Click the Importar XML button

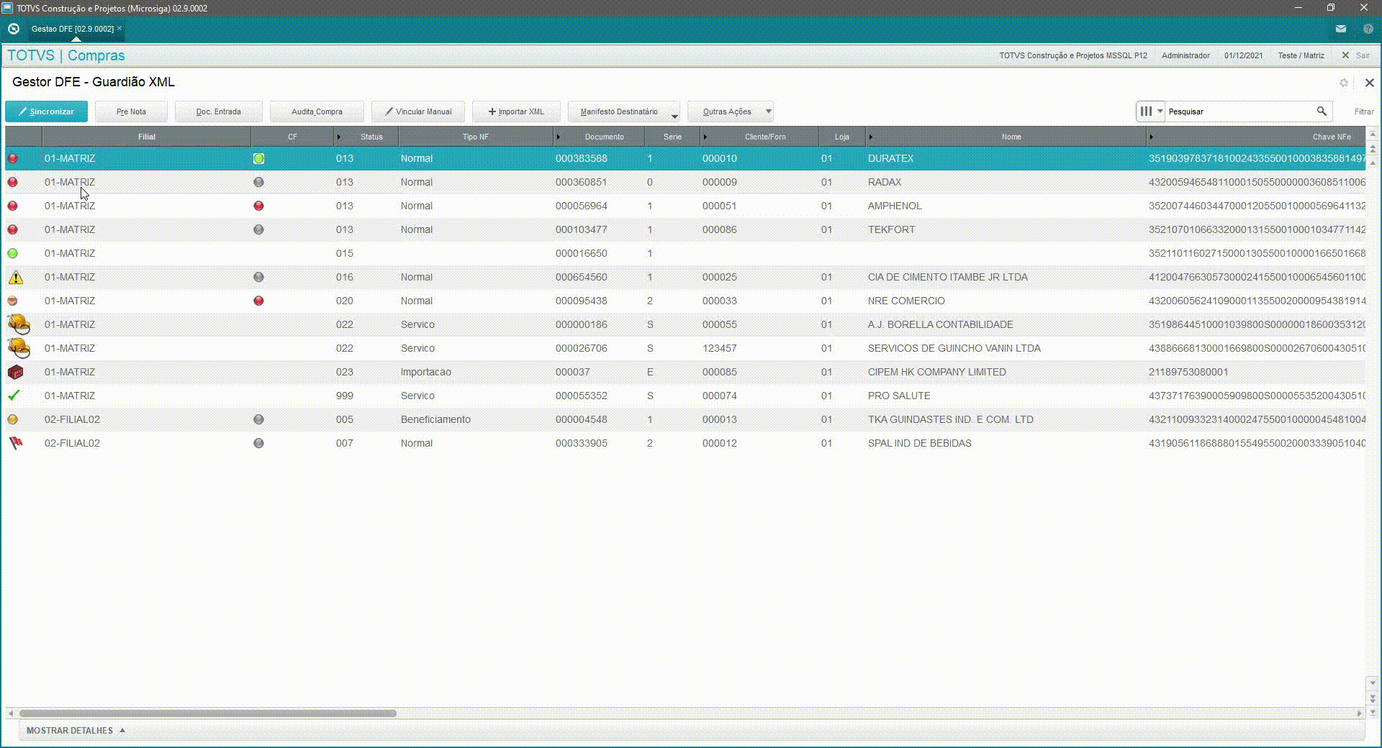coord(516,111)
